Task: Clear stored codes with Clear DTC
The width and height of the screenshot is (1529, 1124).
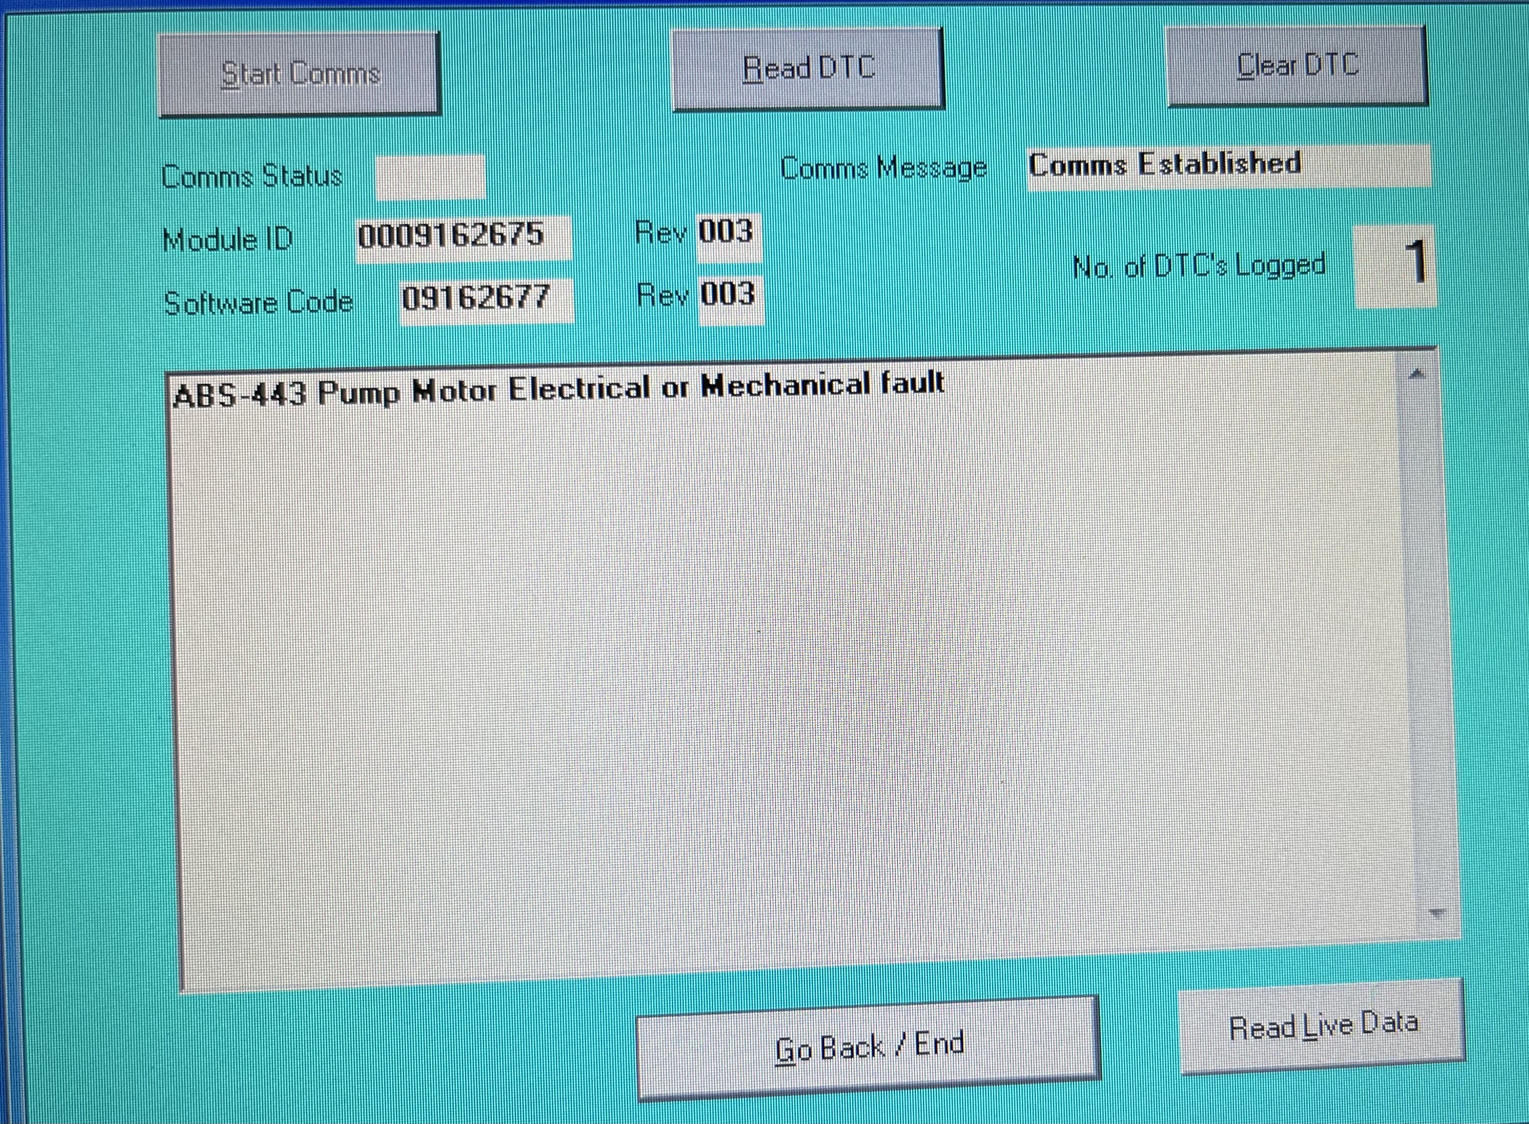Action: point(1297,66)
